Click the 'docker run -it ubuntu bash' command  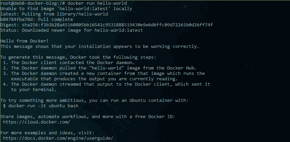(43, 106)
